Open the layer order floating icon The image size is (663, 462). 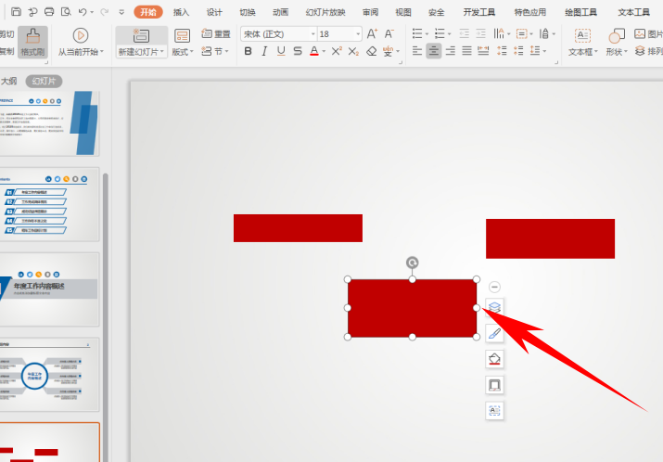494,307
